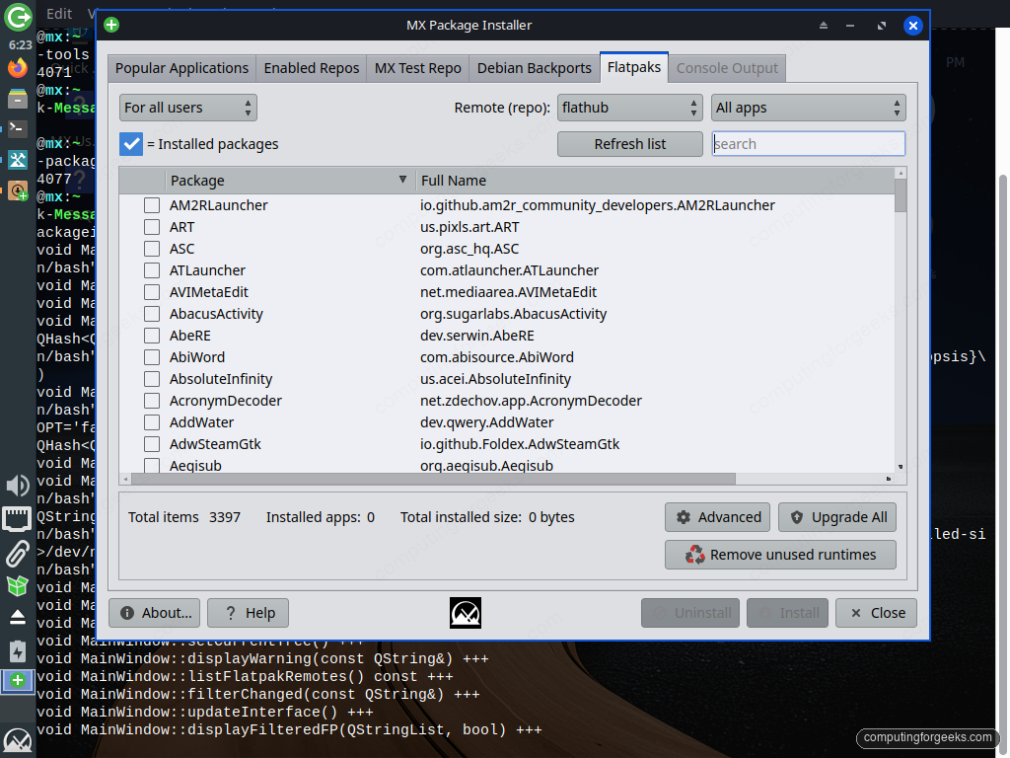Click the vertical package list scrollbar thumb

901,195
